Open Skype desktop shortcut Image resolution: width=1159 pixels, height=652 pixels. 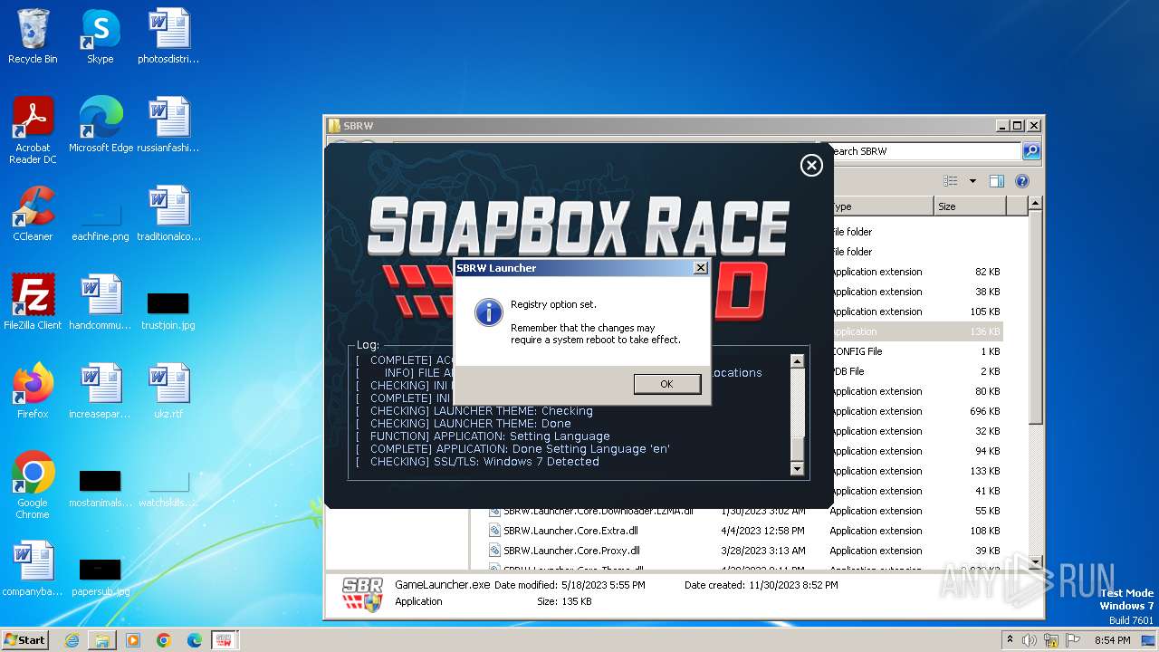click(x=101, y=37)
